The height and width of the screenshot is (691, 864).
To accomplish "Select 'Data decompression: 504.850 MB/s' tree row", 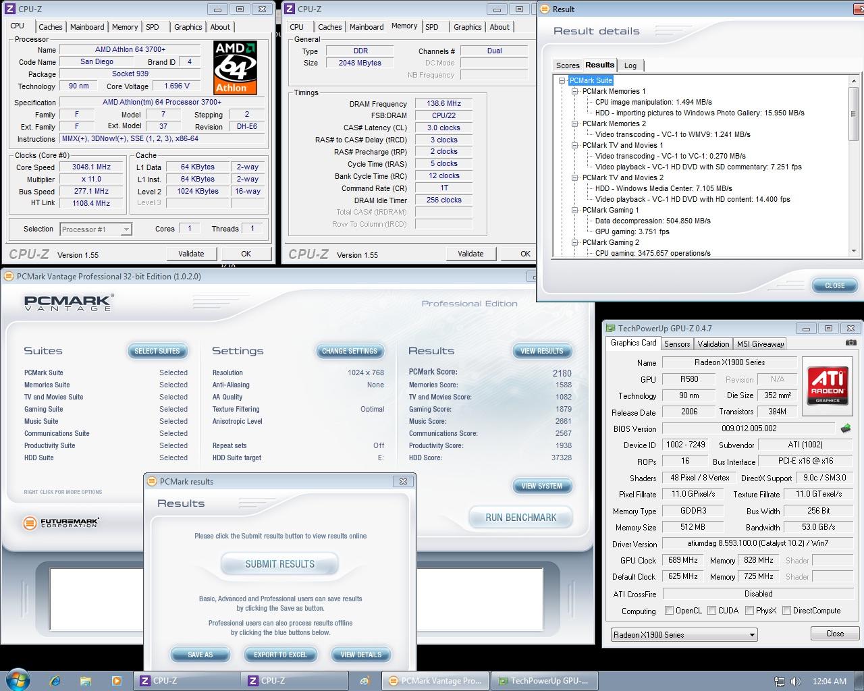I will 653,221.
